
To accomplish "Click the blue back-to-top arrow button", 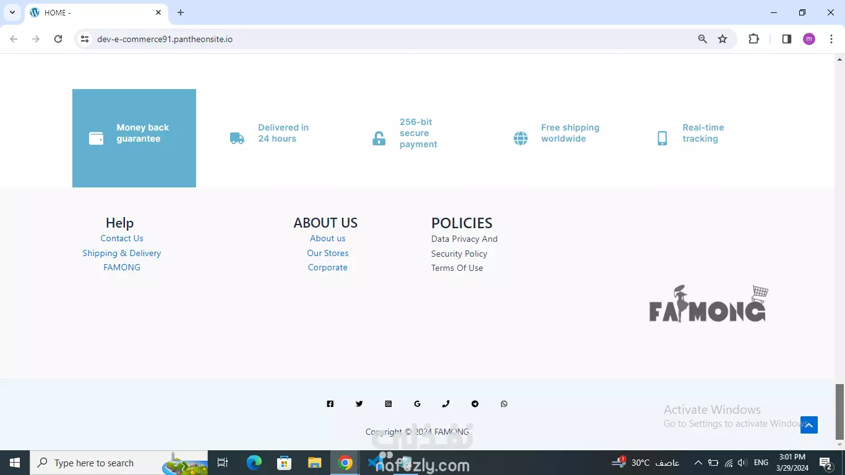I will [x=809, y=425].
